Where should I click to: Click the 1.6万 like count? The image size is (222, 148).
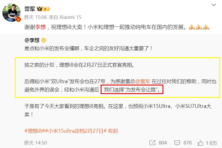point(211,143)
